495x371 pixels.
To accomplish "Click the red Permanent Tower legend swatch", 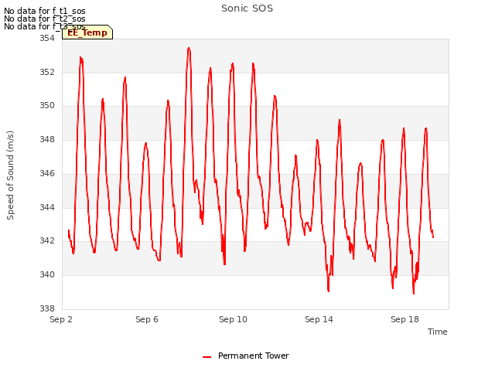I will coord(207,357).
